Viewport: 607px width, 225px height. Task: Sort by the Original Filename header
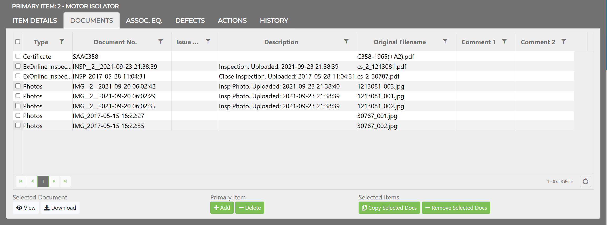pyautogui.click(x=400, y=42)
